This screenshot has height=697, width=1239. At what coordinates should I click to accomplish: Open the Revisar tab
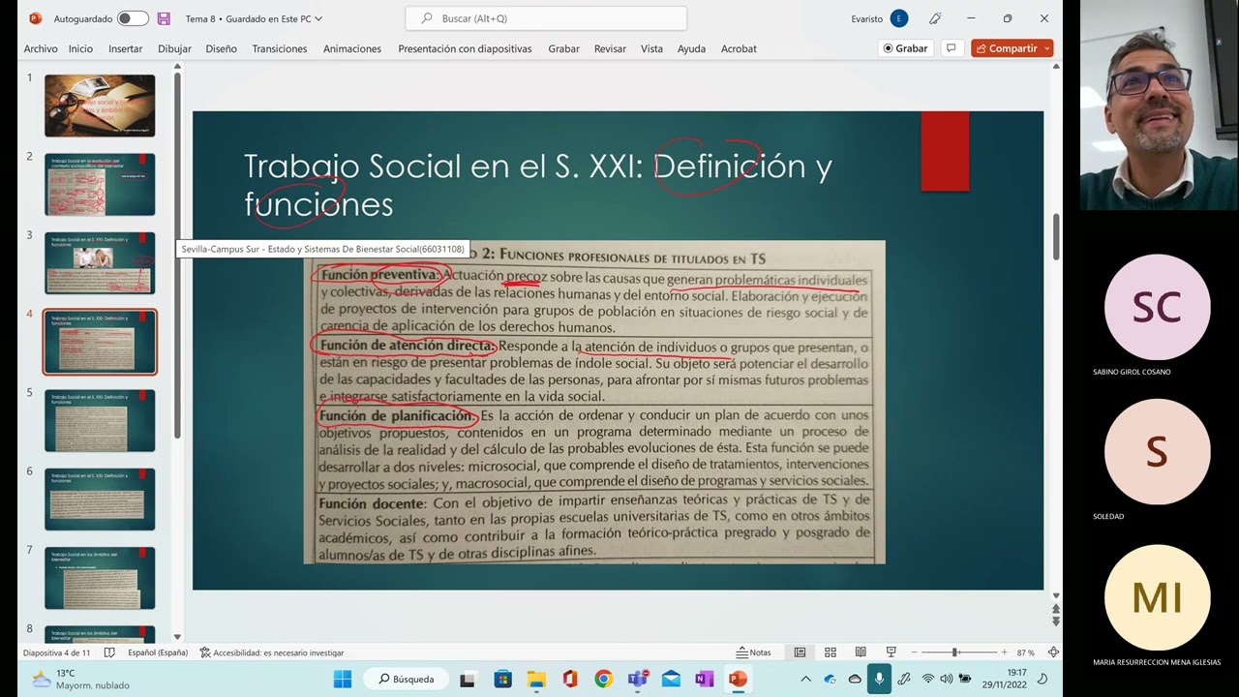610,48
